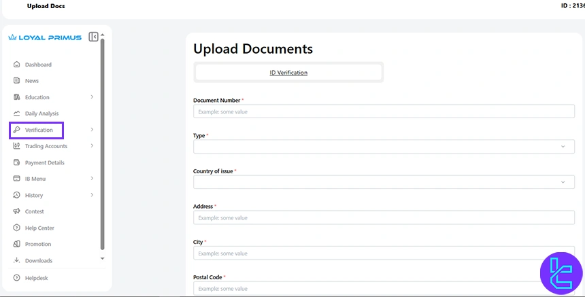585x297 pixels.
Task: Expand the Education submenu chevron
Action: (x=92, y=97)
